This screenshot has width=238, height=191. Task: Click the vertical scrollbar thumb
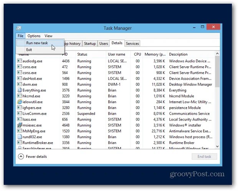pyautogui.click(x=217, y=72)
